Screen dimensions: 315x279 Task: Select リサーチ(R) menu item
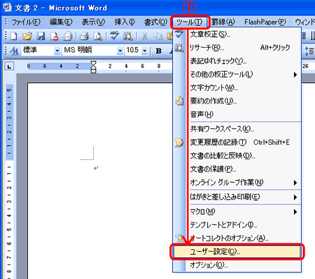tap(237, 48)
